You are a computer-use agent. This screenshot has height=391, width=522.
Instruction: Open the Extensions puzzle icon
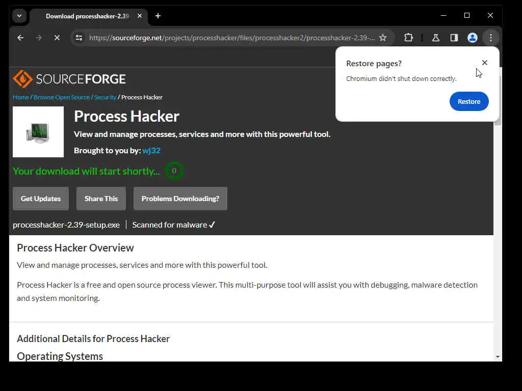(x=408, y=38)
